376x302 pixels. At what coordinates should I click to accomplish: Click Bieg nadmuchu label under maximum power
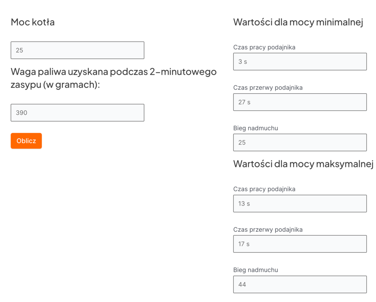255,270
